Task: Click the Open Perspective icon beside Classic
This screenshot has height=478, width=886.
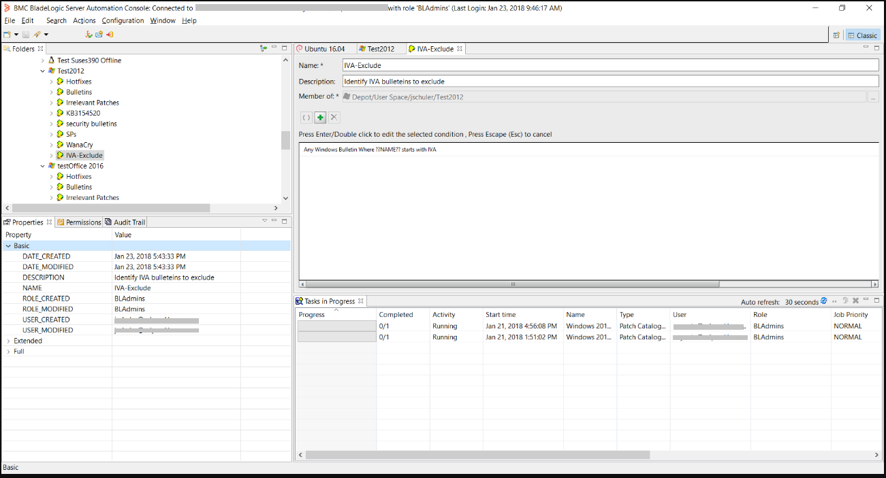Action: pyautogui.click(x=836, y=35)
